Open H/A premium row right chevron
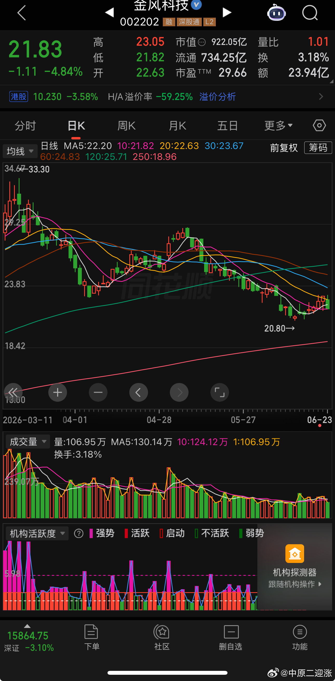The width and height of the screenshot is (335, 681). tap(321, 96)
